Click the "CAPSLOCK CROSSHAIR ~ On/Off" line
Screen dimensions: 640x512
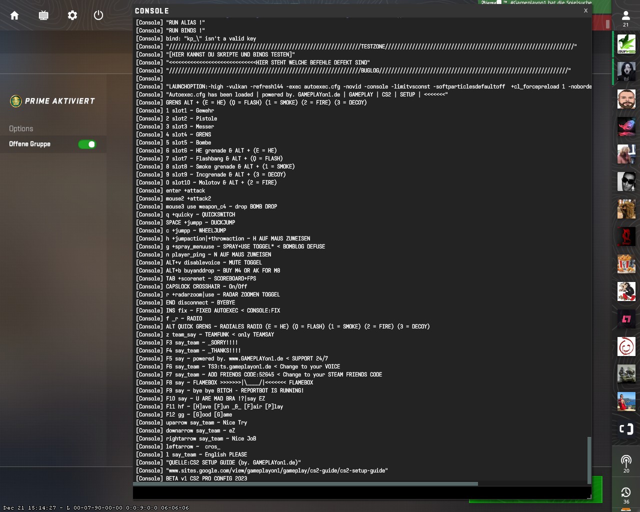coord(191,286)
